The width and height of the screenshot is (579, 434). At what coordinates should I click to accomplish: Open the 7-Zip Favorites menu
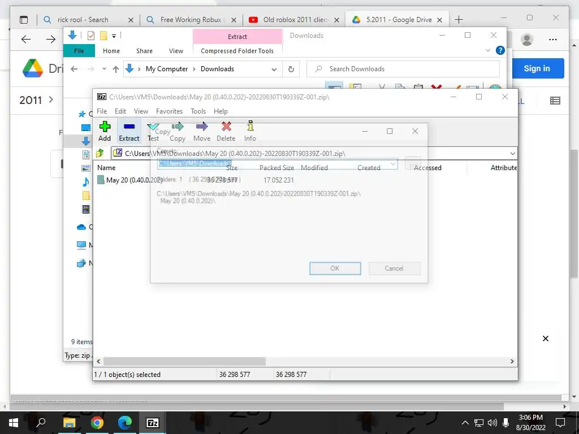(x=170, y=111)
